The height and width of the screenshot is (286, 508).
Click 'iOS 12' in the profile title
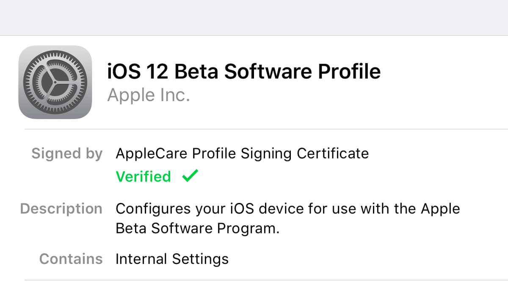click(138, 72)
